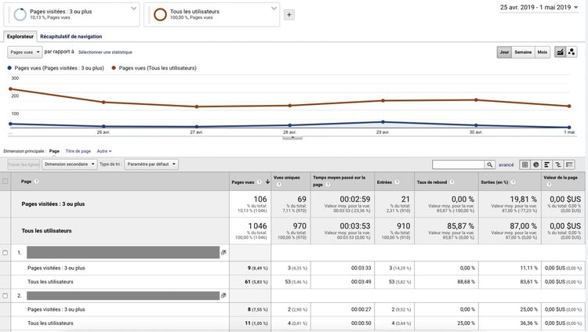This screenshot has height=332, width=588.
Task: Open the Paramètre par défaut sort dropdown
Action: pos(150,164)
